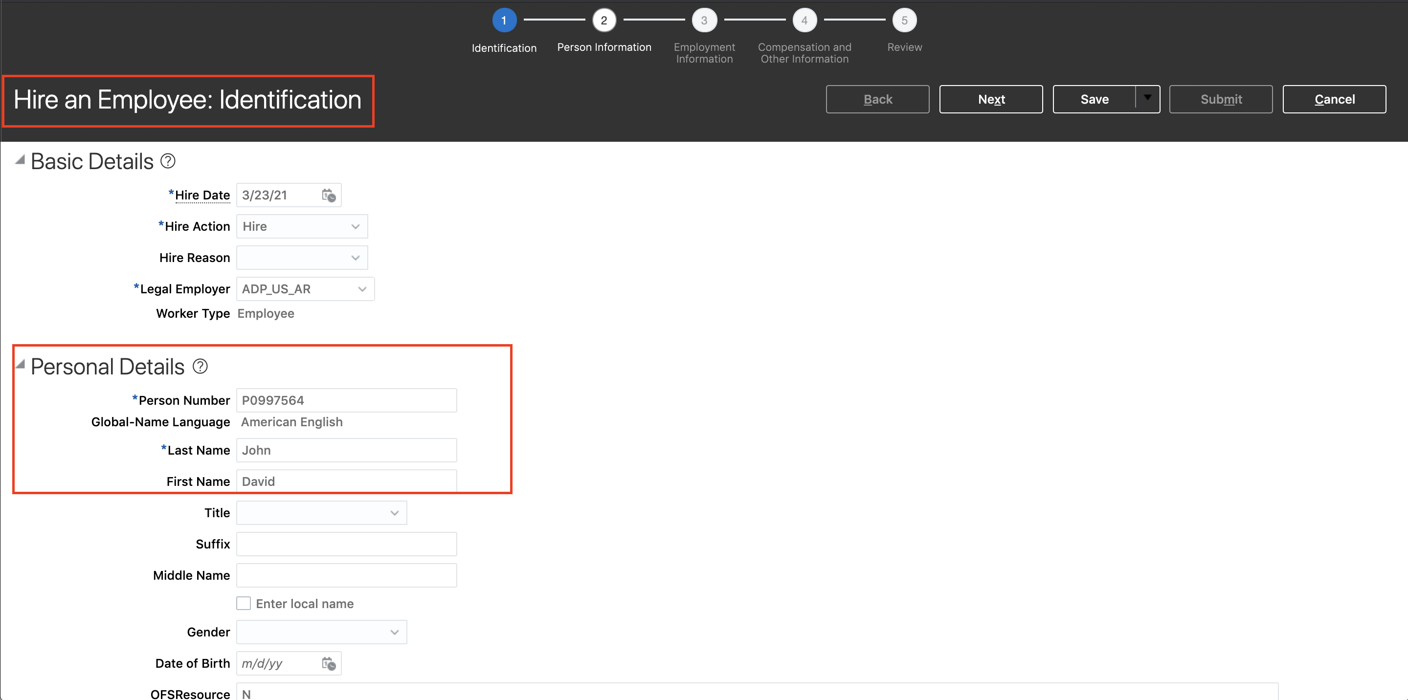Collapse the Basic Details section

click(x=20, y=159)
